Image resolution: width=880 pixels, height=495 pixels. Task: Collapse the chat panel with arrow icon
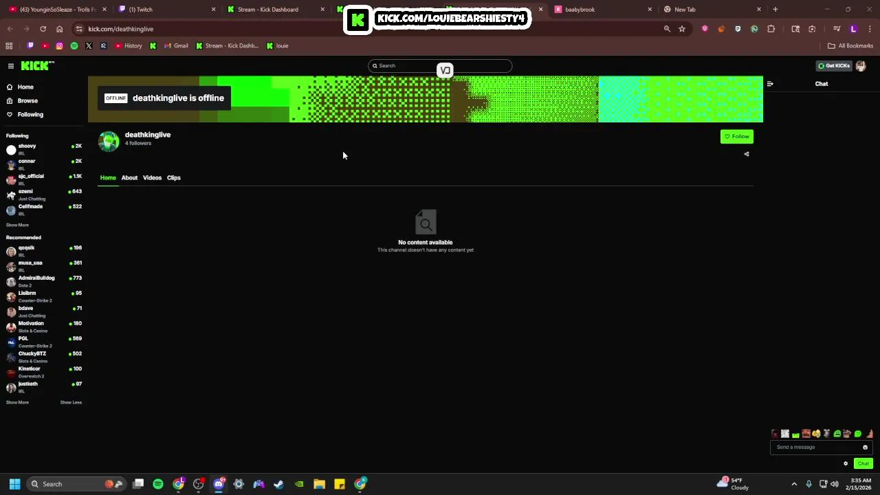(770, 84)
